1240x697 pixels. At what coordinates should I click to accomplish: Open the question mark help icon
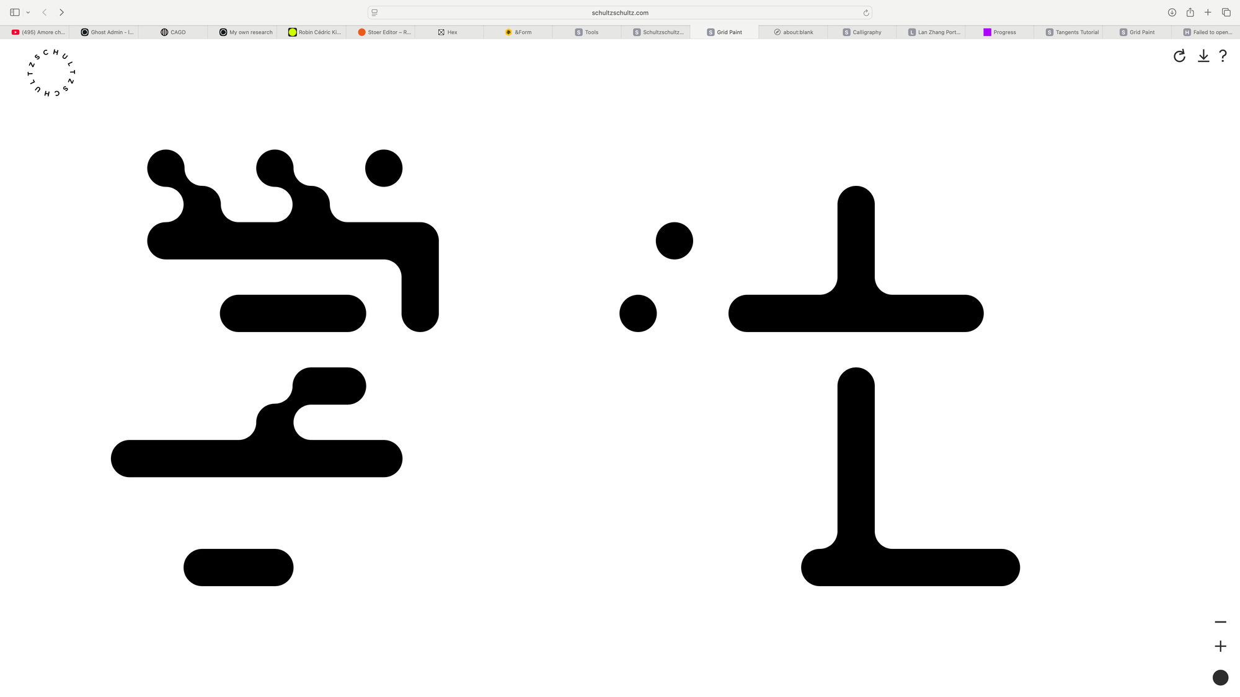point(1223,56)
